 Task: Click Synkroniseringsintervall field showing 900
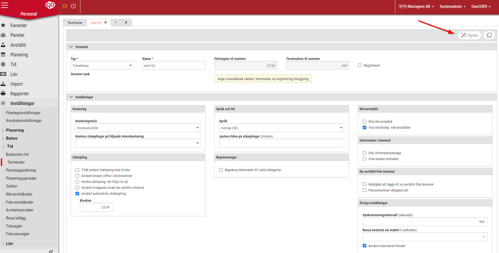pos(425,222)
